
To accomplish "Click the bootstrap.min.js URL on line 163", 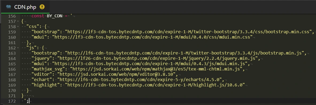I will 184,53.
